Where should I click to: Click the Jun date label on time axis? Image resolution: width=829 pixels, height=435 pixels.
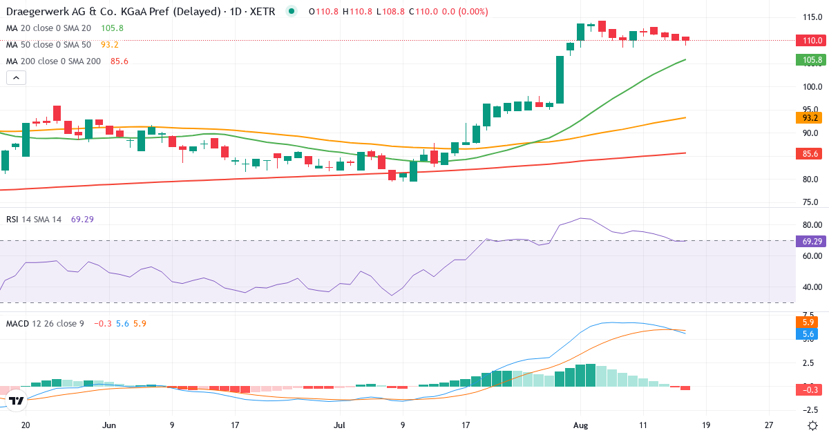(109, 424)
